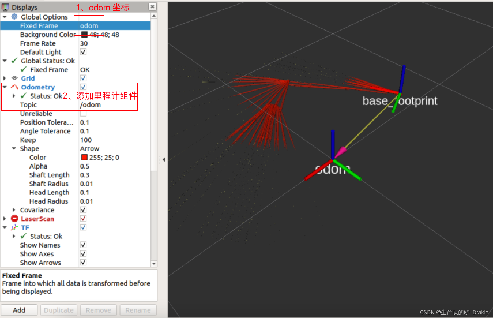Disable the TF display checkbox
Screen dimensions: 493x318
tap(83, 227)
